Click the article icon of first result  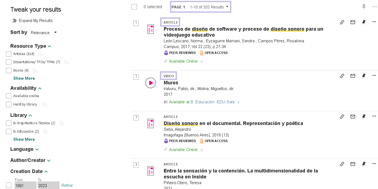(150, 29)
